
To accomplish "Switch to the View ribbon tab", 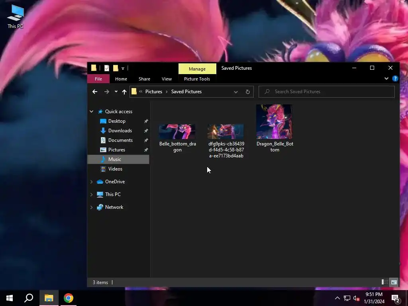I will (167, 79).
